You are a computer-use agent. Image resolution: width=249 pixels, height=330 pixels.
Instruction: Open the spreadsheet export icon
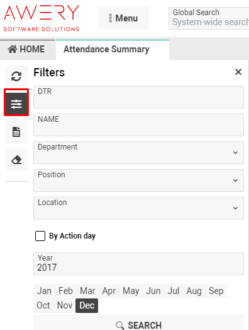[x=16, y=132]
